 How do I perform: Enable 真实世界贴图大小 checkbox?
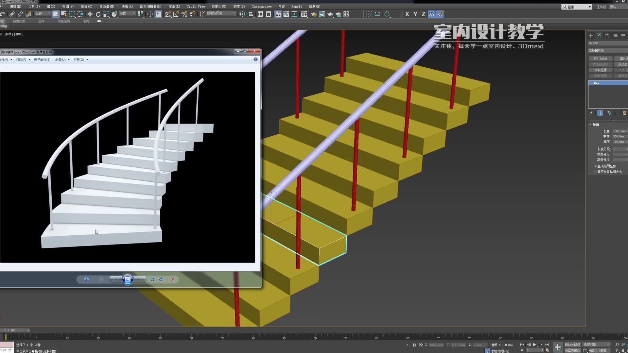596,172
